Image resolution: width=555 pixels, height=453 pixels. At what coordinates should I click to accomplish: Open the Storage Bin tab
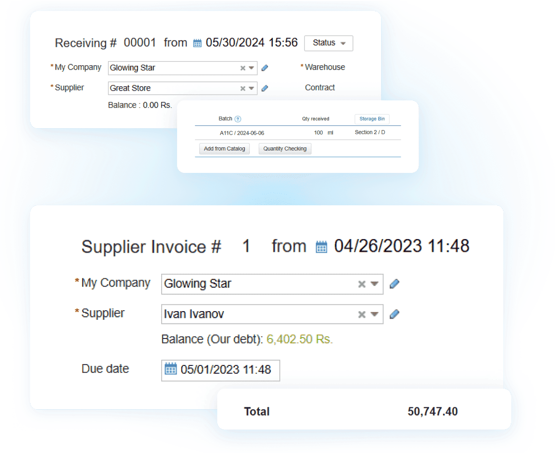[372, 119]
